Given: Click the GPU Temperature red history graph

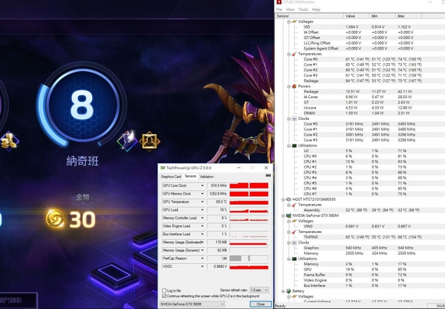Looking at the screenshot, I should tap(249, 202).
